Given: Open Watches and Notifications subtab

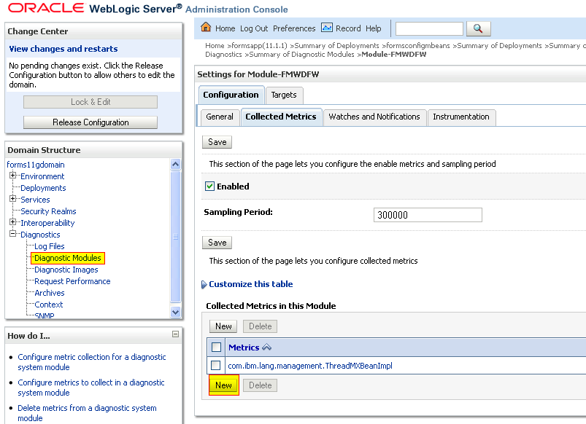Looking at the screenshot, I should click(374, 117).
